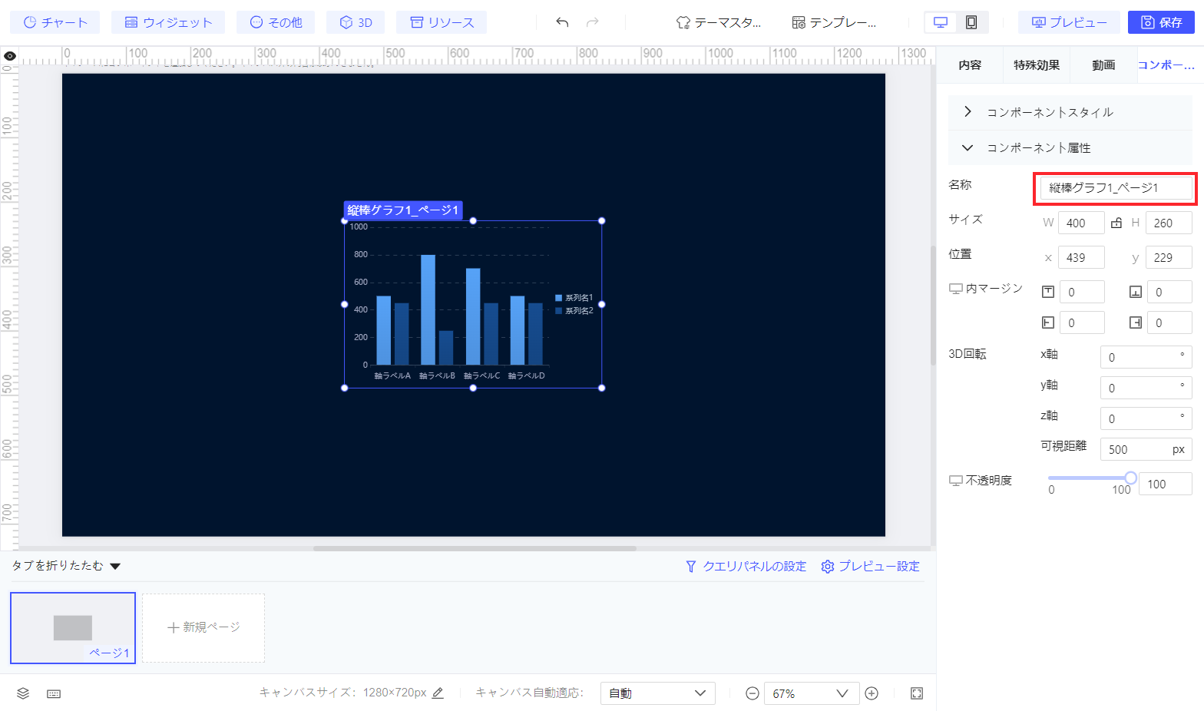Click the opacity value field showing 100
The height and width of the screenshot is (711, 1204).
1165,484
